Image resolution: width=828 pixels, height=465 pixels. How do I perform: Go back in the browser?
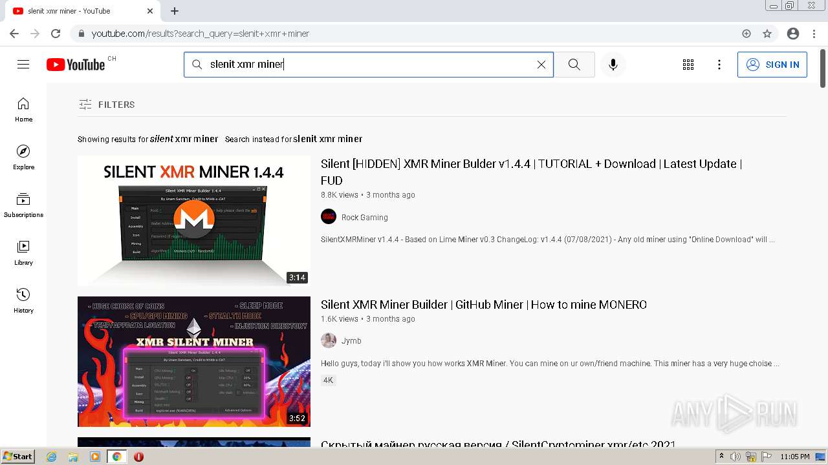coord(14,34)
